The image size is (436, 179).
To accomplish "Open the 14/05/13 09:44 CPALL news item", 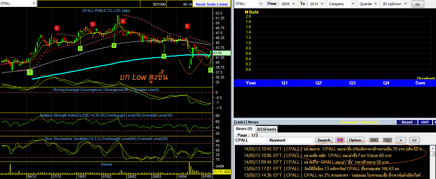I will tap(332, 162).
